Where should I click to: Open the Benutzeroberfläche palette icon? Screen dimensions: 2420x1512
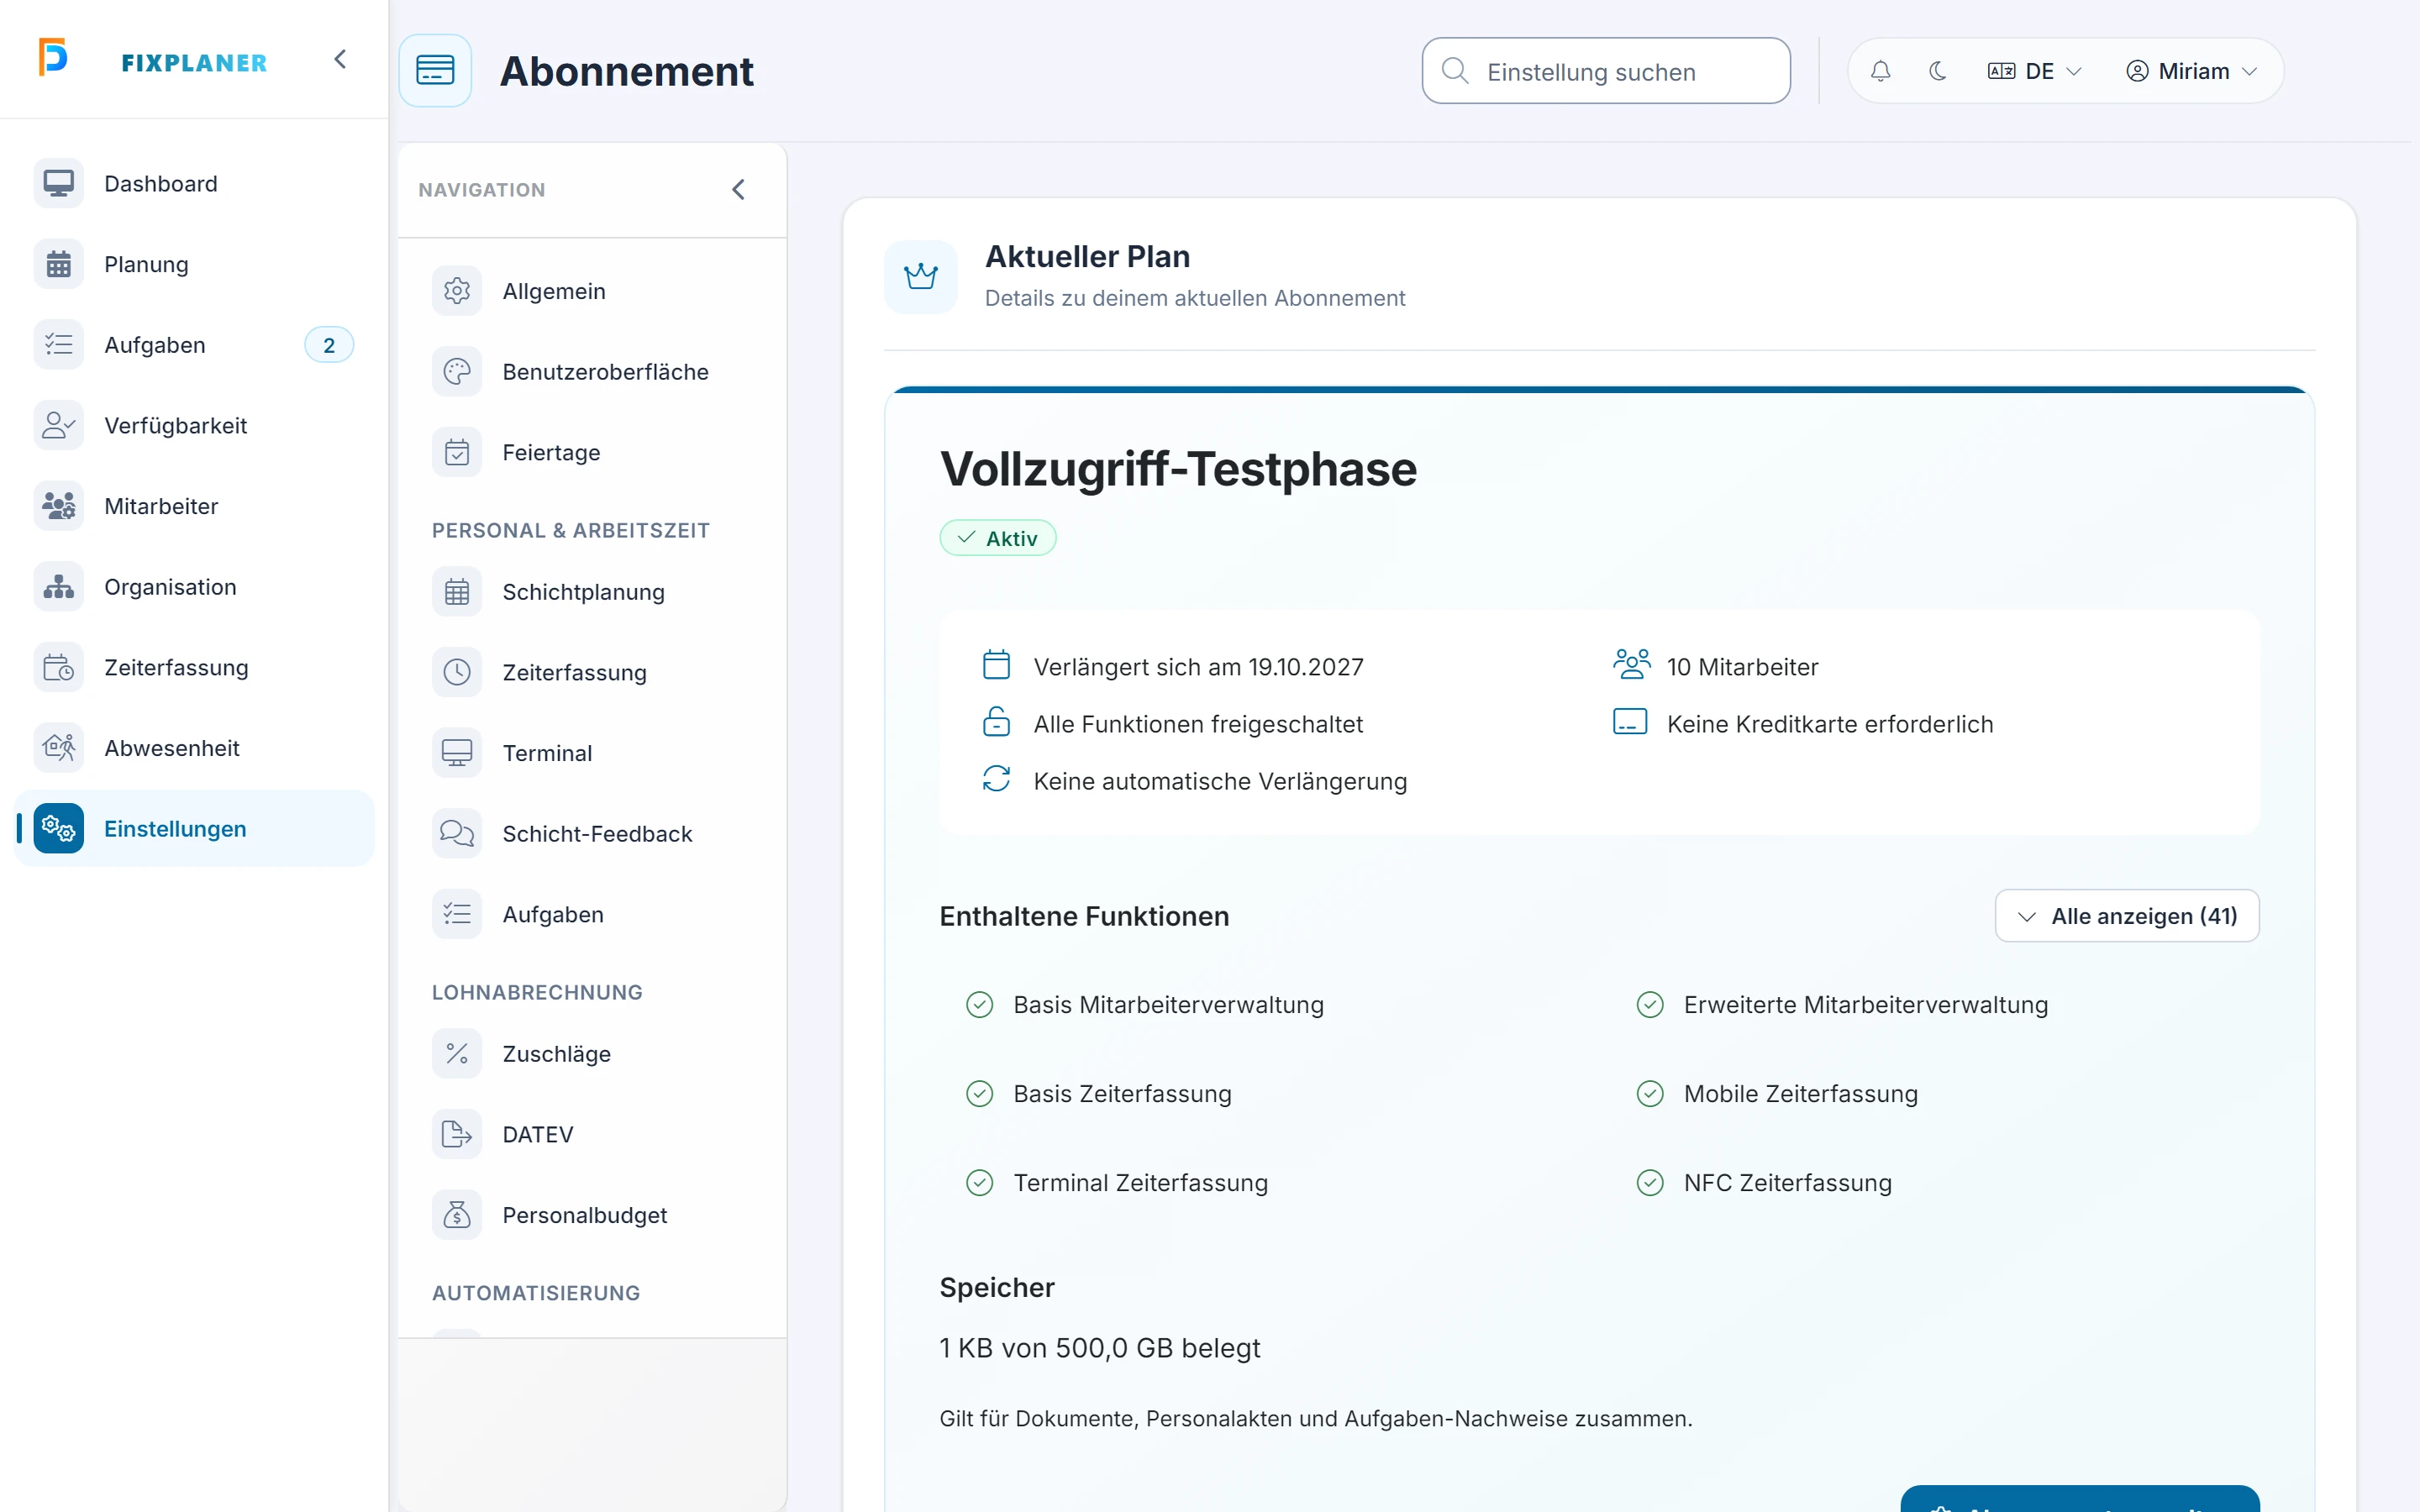[x=457, y=372]
